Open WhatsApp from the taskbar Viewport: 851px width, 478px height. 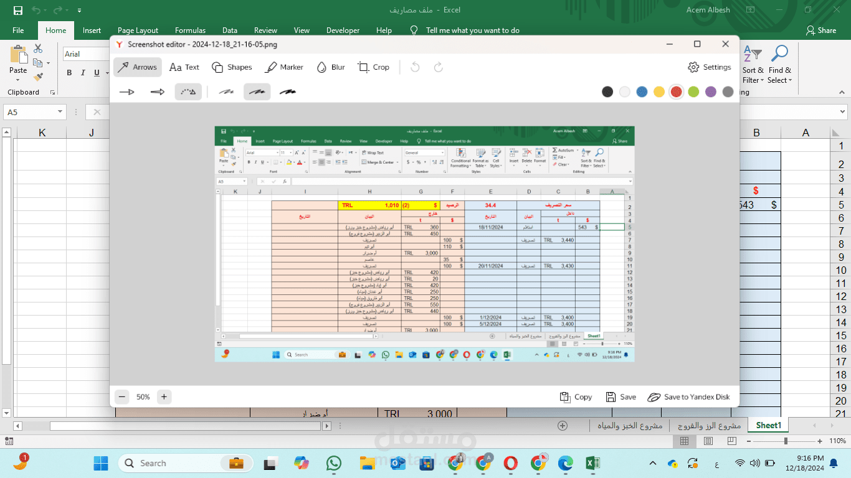tap(334, 463)
